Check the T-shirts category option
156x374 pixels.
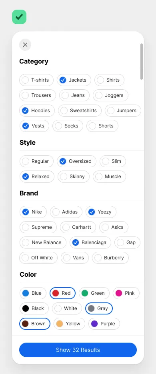36,80
